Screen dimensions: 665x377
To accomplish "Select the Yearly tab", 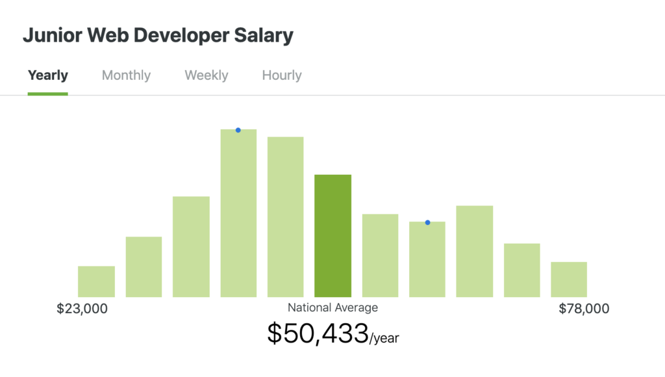I will (x=47, y=75).
